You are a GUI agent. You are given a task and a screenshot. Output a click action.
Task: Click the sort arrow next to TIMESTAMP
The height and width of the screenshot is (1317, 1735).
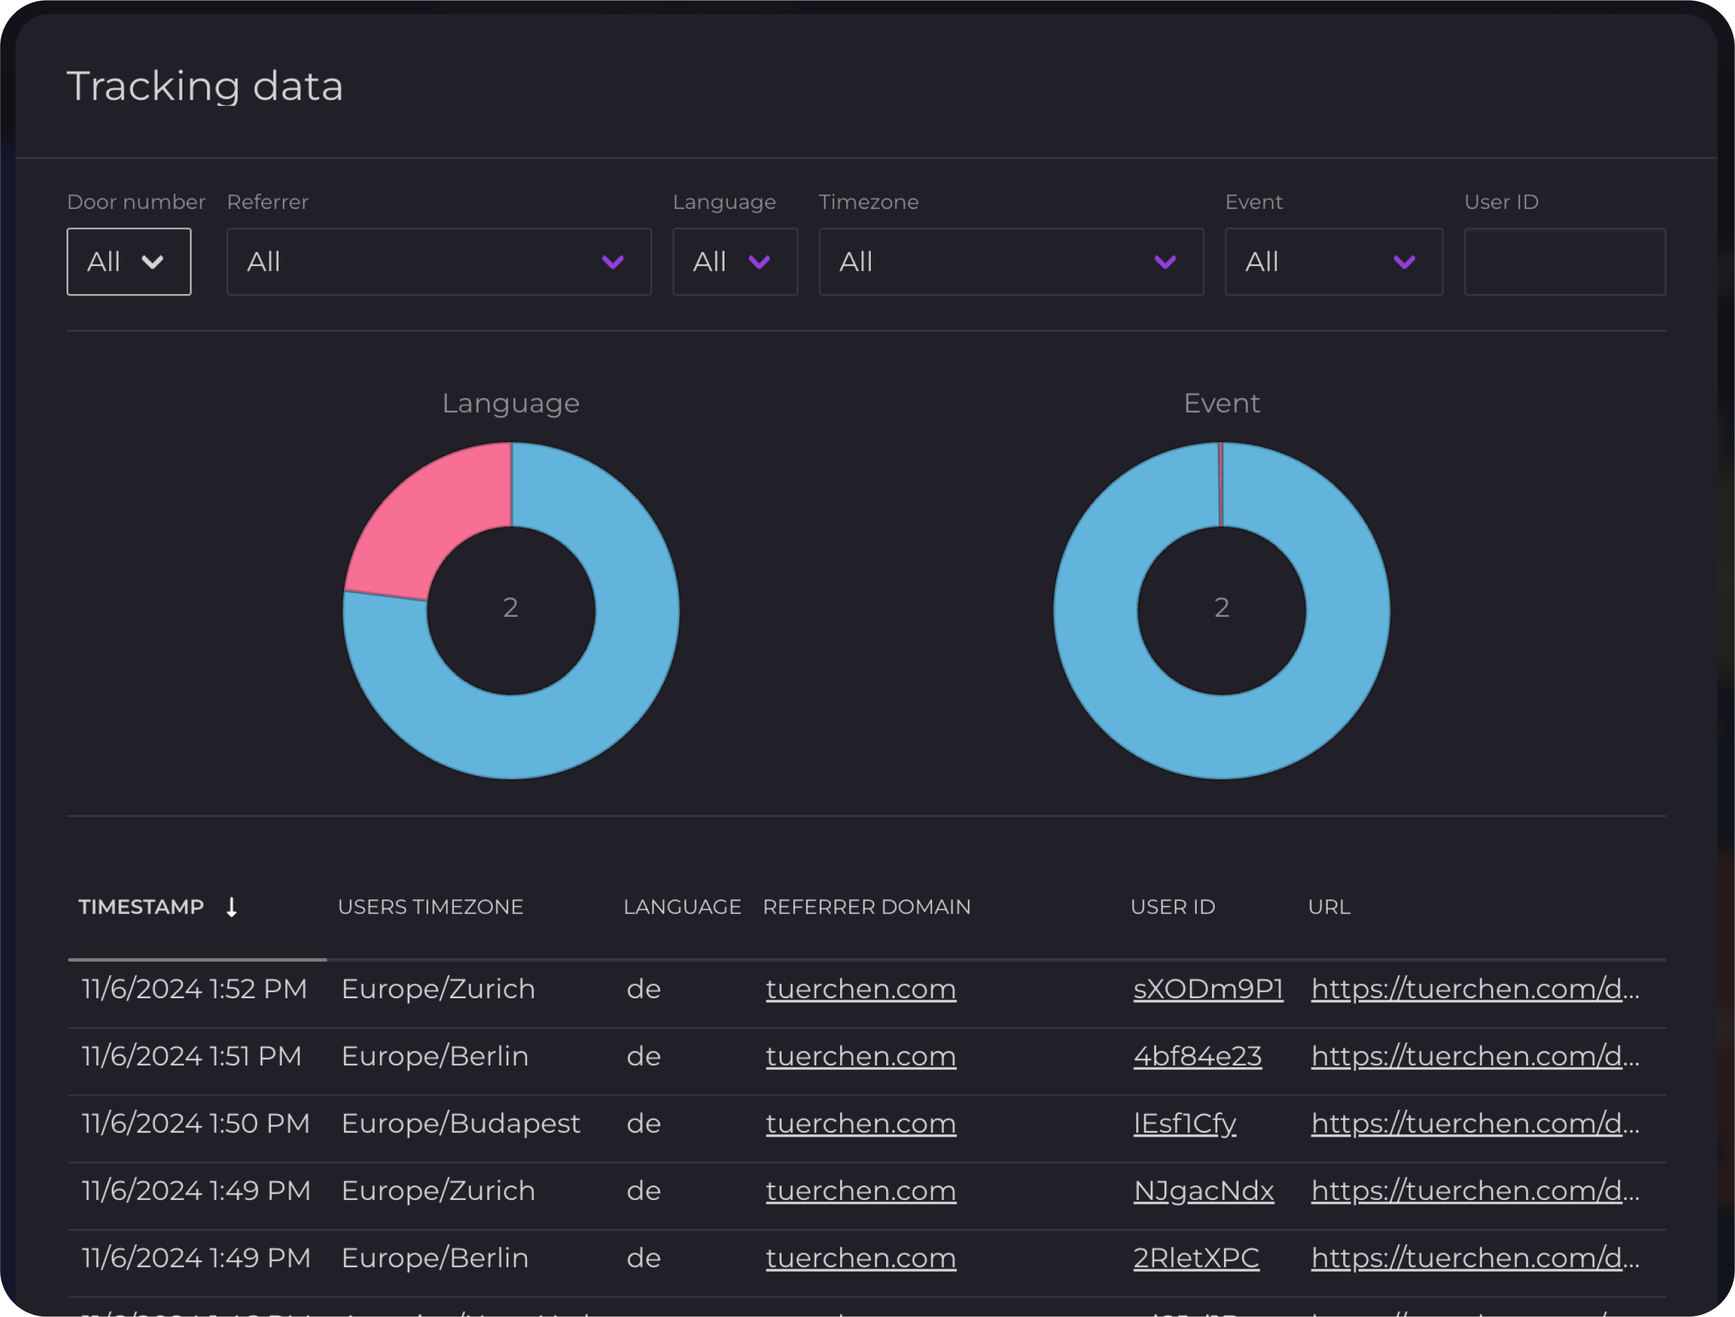[x=232, y=907]
